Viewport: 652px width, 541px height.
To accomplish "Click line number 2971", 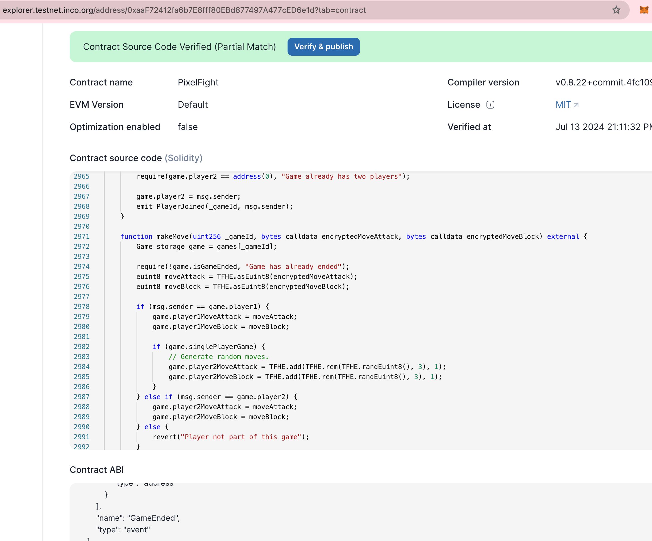I will [x=82, y=237].
